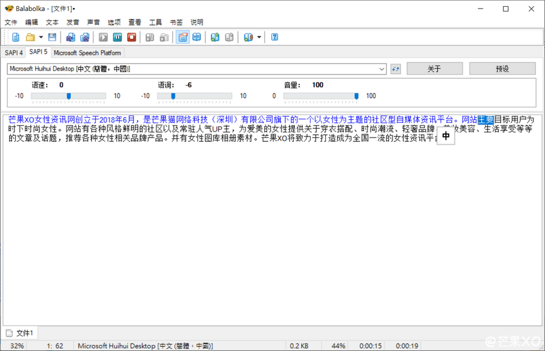Expand the bookmarks dropdown arrow in the toolbar
Screen dimensions: 545x351
(x=259, y=37)
